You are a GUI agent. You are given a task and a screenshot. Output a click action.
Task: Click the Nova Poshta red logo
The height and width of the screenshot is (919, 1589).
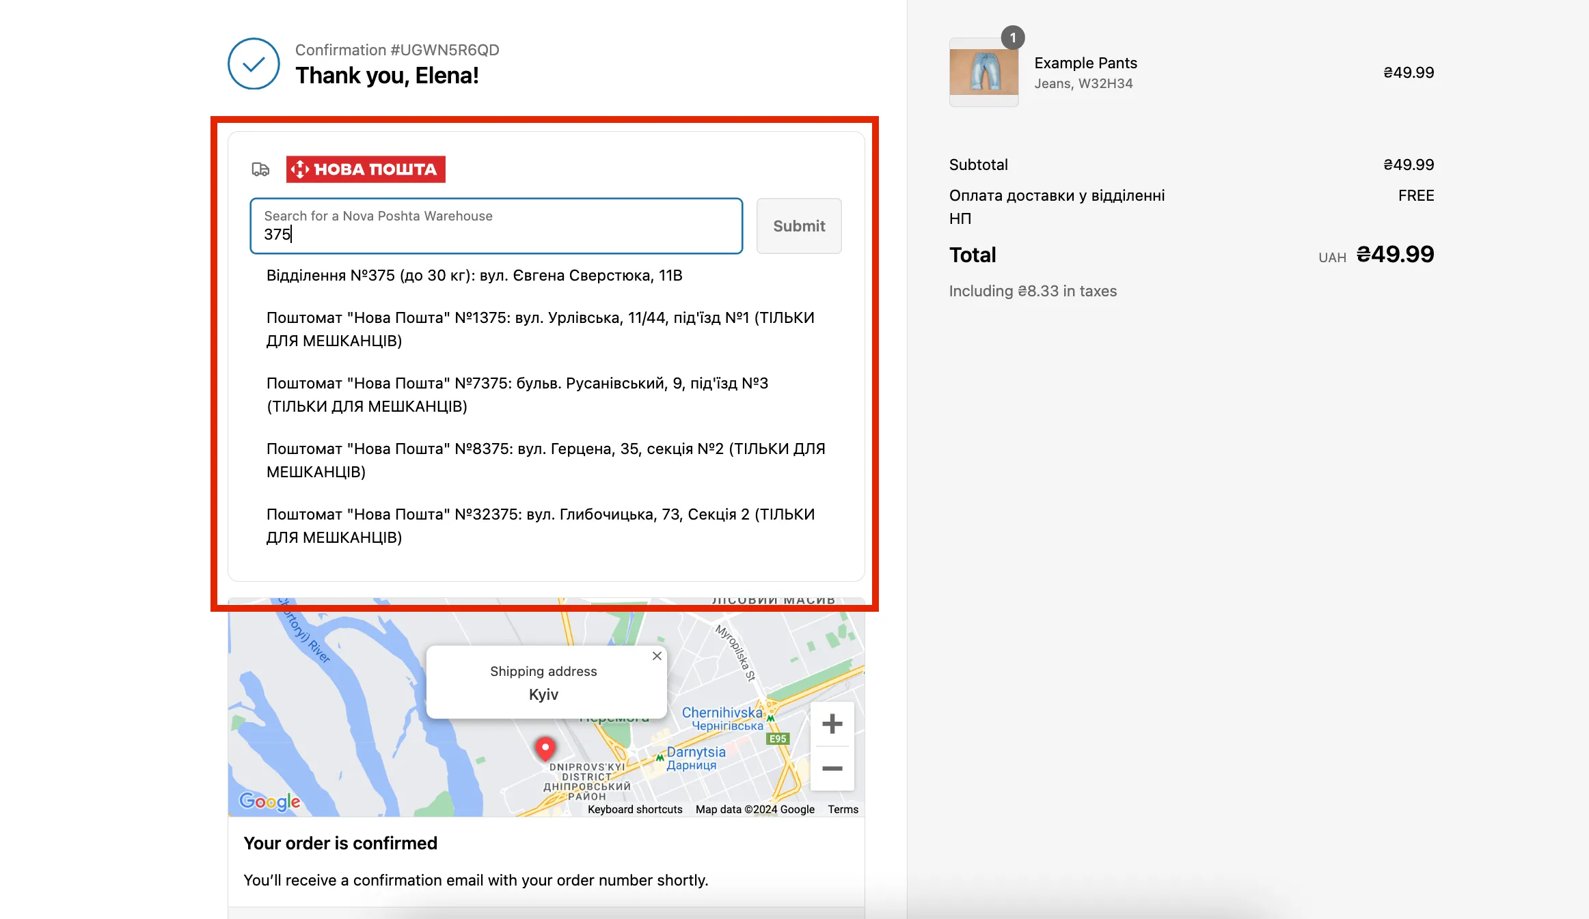[x=366, y=169]
